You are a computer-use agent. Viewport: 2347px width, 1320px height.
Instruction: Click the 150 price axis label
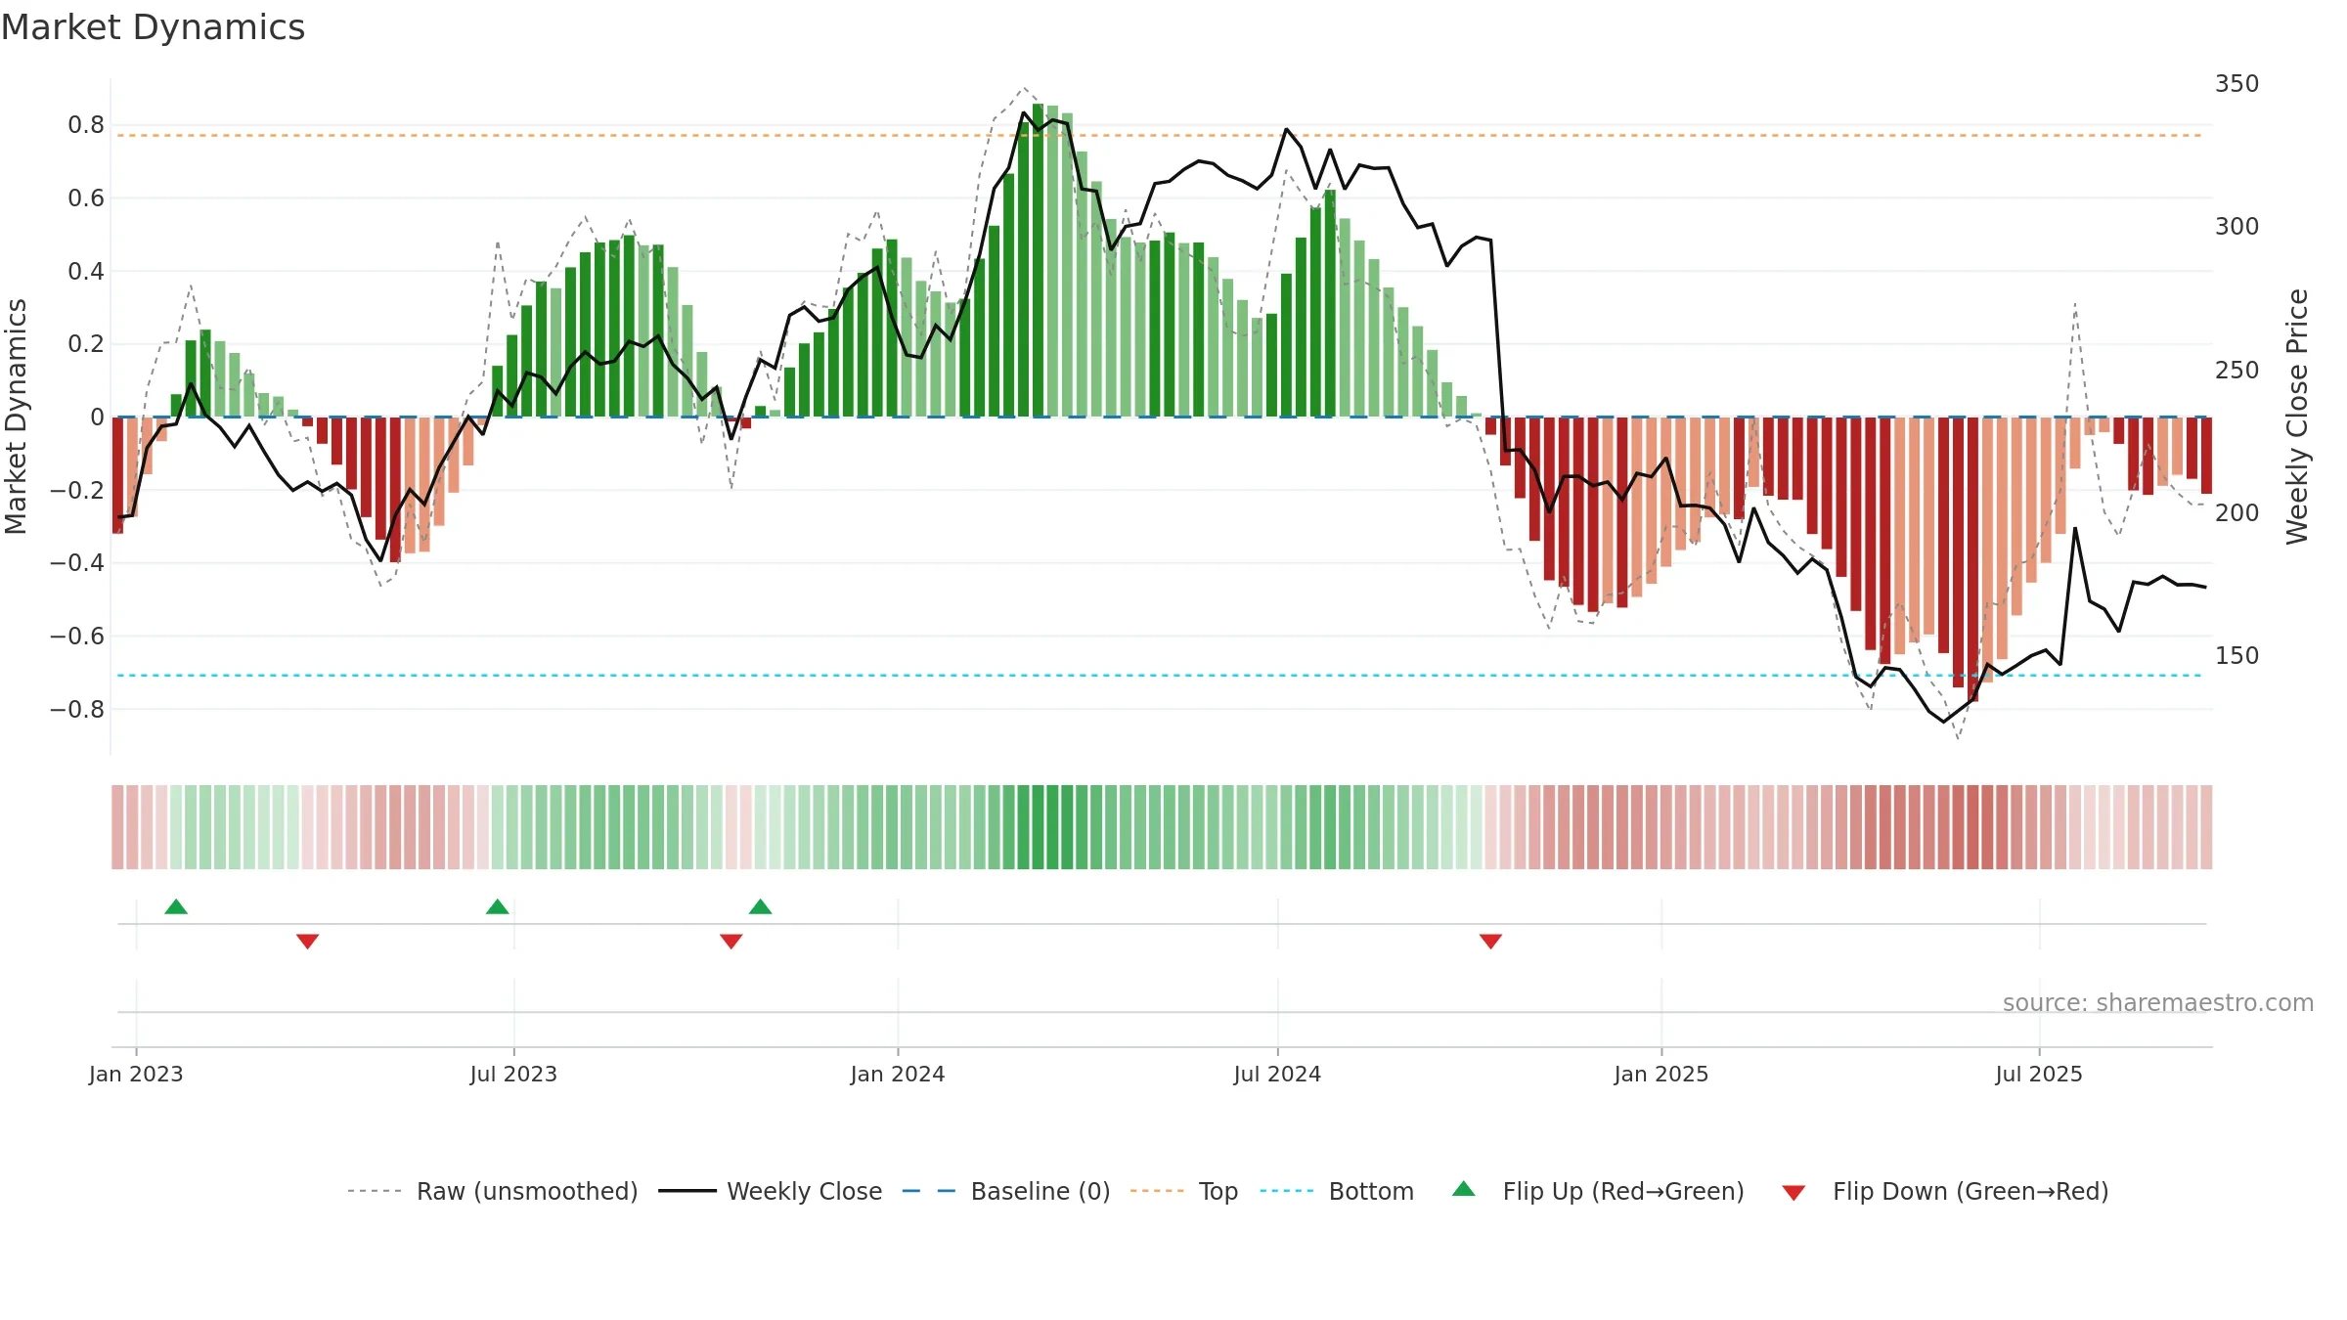coord(2237,656)
